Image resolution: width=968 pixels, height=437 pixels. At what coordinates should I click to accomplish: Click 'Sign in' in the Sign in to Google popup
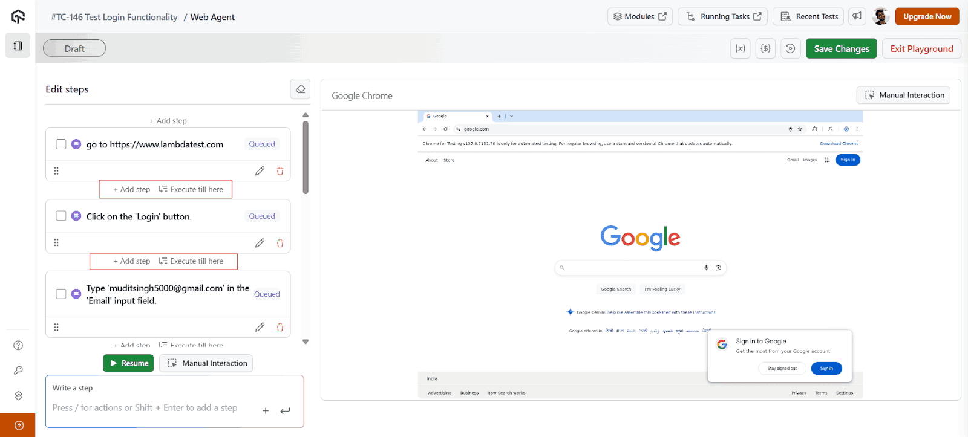point(826,368)
